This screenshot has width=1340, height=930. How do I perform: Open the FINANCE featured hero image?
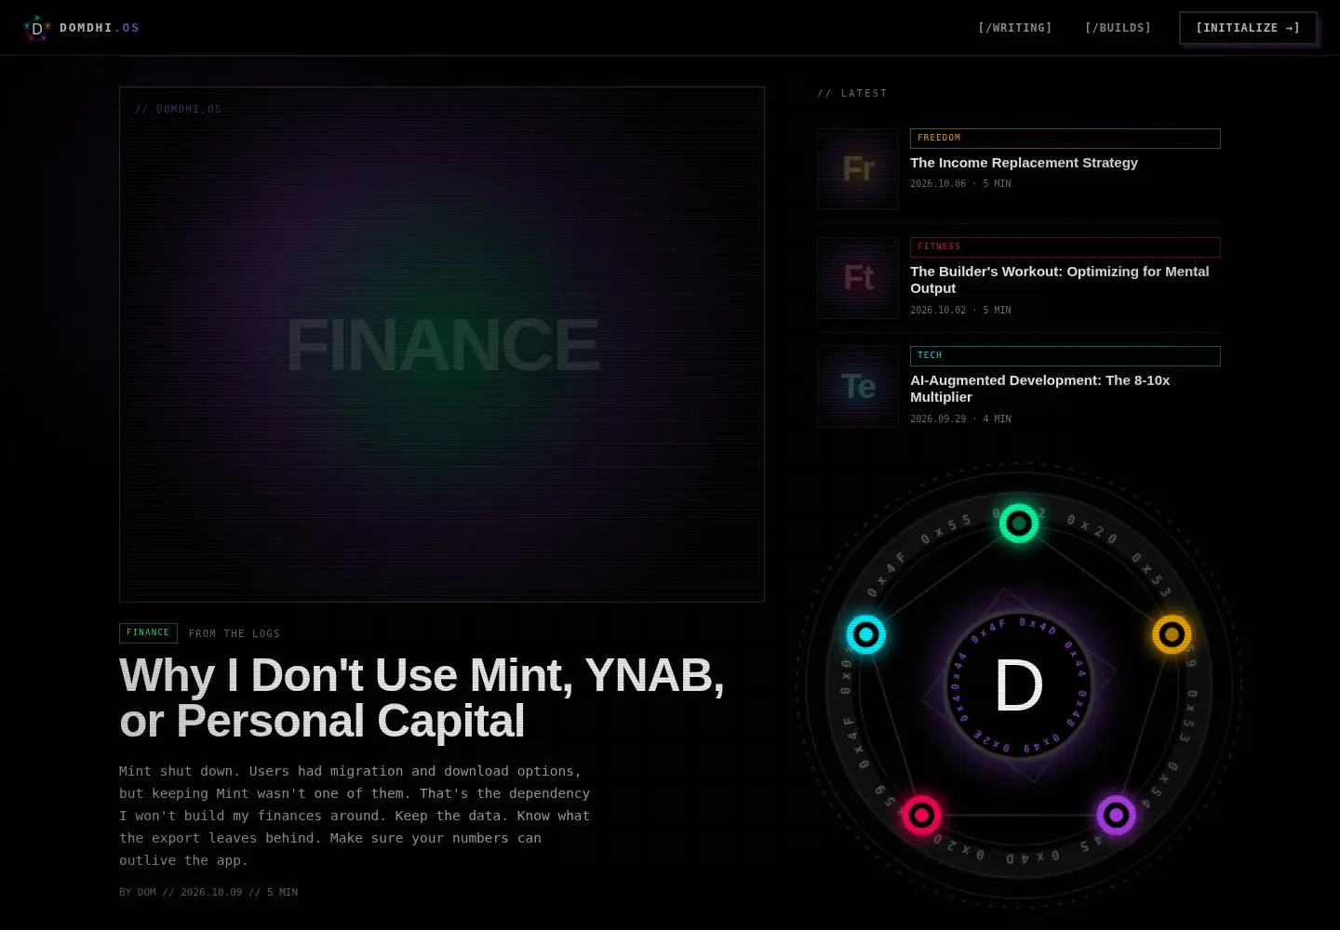(442, 344)
